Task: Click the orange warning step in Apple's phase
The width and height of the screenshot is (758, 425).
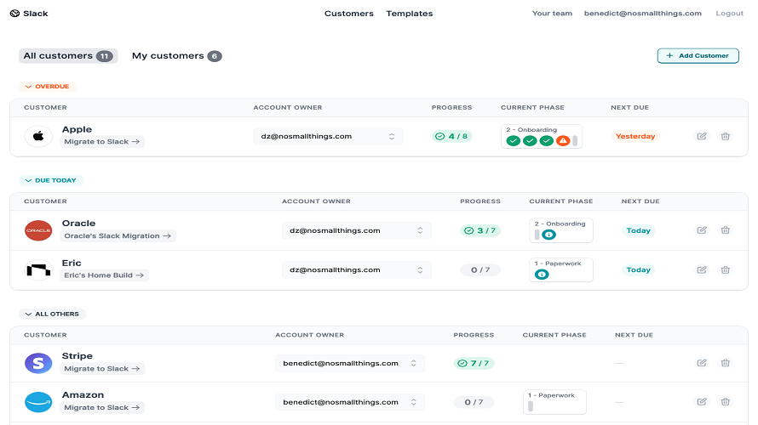Action: point(563,141)
